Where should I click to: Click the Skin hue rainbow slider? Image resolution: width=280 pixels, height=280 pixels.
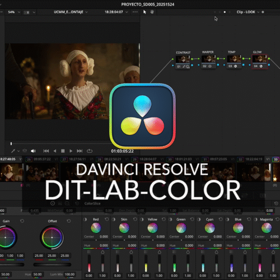124,249
